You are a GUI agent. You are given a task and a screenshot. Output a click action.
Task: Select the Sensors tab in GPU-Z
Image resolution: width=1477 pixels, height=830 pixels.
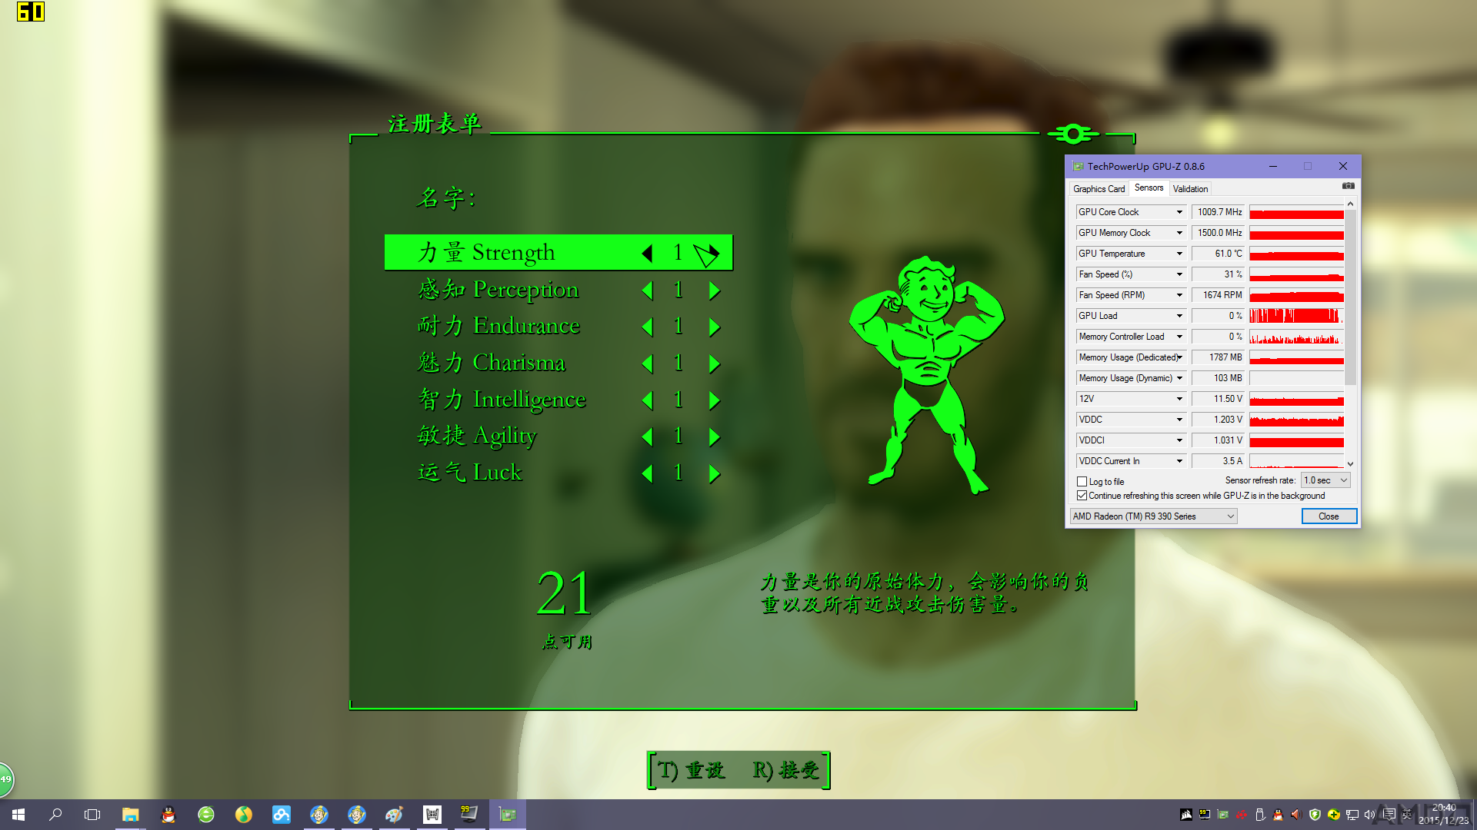pos(1149,188)
